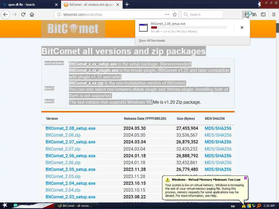Close the BitComet archive tab
Screen dimensions: 279x209
pyautogui.click(x=118, y=5)
